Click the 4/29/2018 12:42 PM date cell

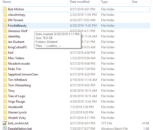pos(83,102)
